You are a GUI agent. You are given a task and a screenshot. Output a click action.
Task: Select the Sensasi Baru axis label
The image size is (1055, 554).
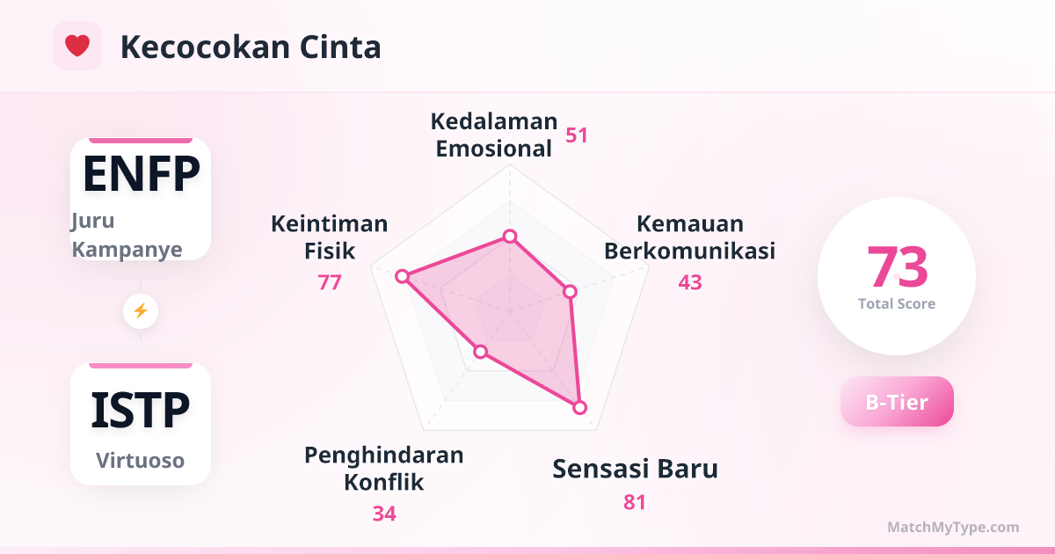tap(635, 469)
